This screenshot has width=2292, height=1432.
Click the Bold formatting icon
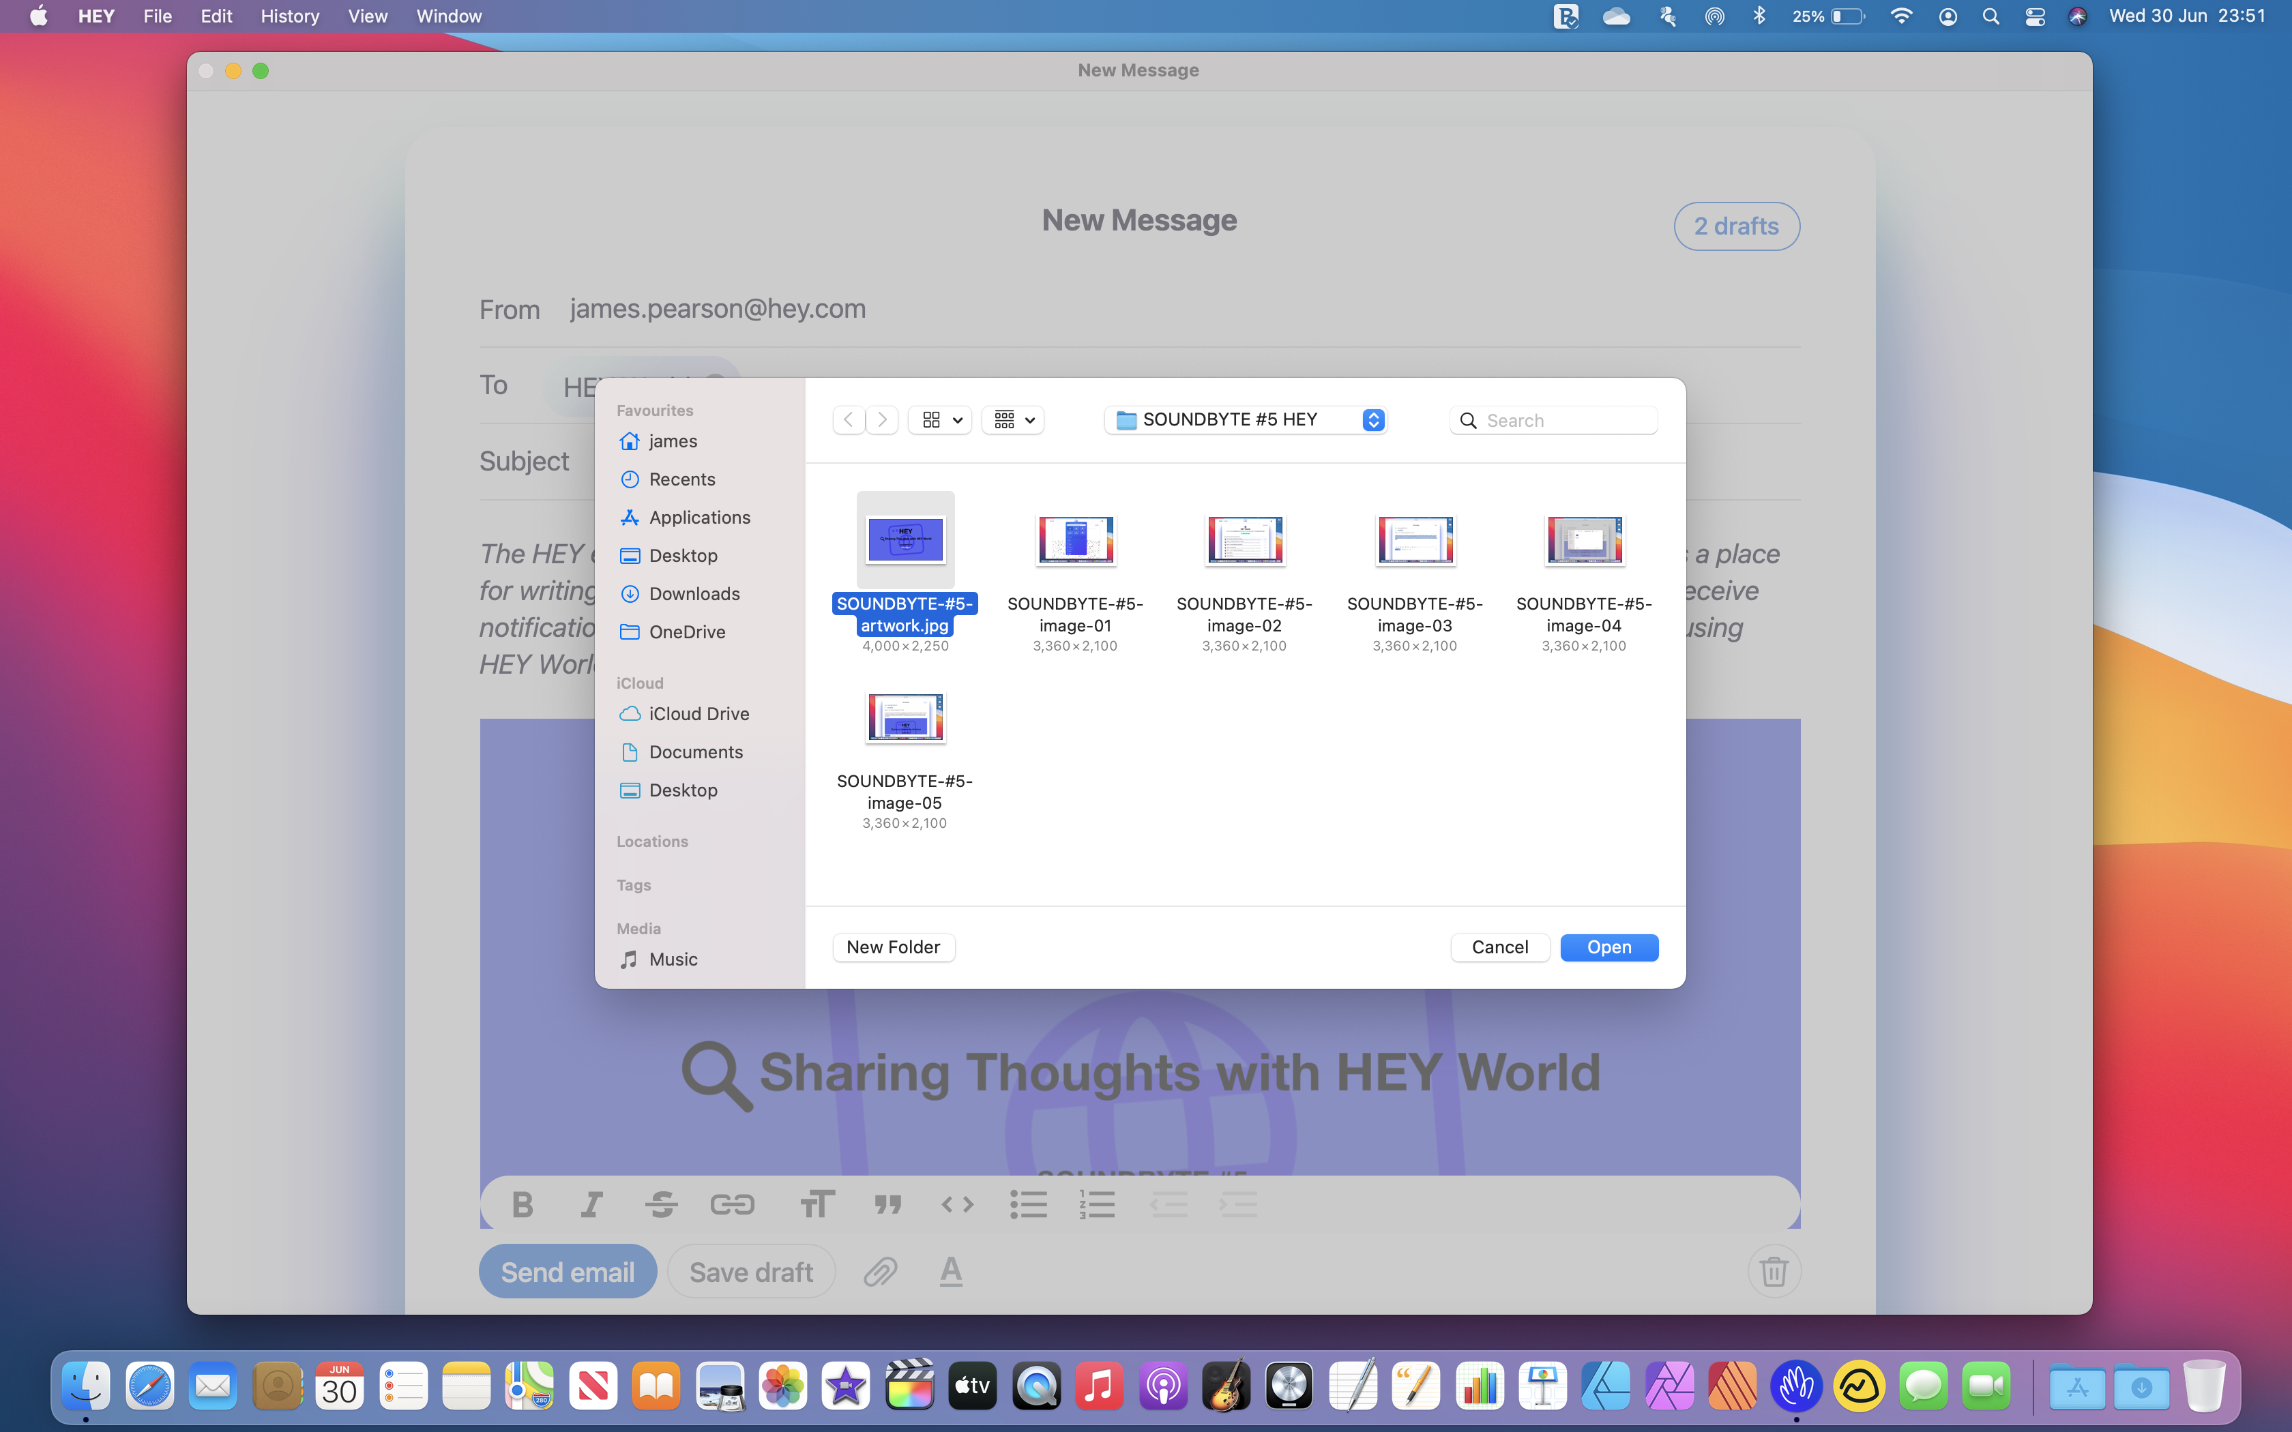click(x=522, y=1205)
